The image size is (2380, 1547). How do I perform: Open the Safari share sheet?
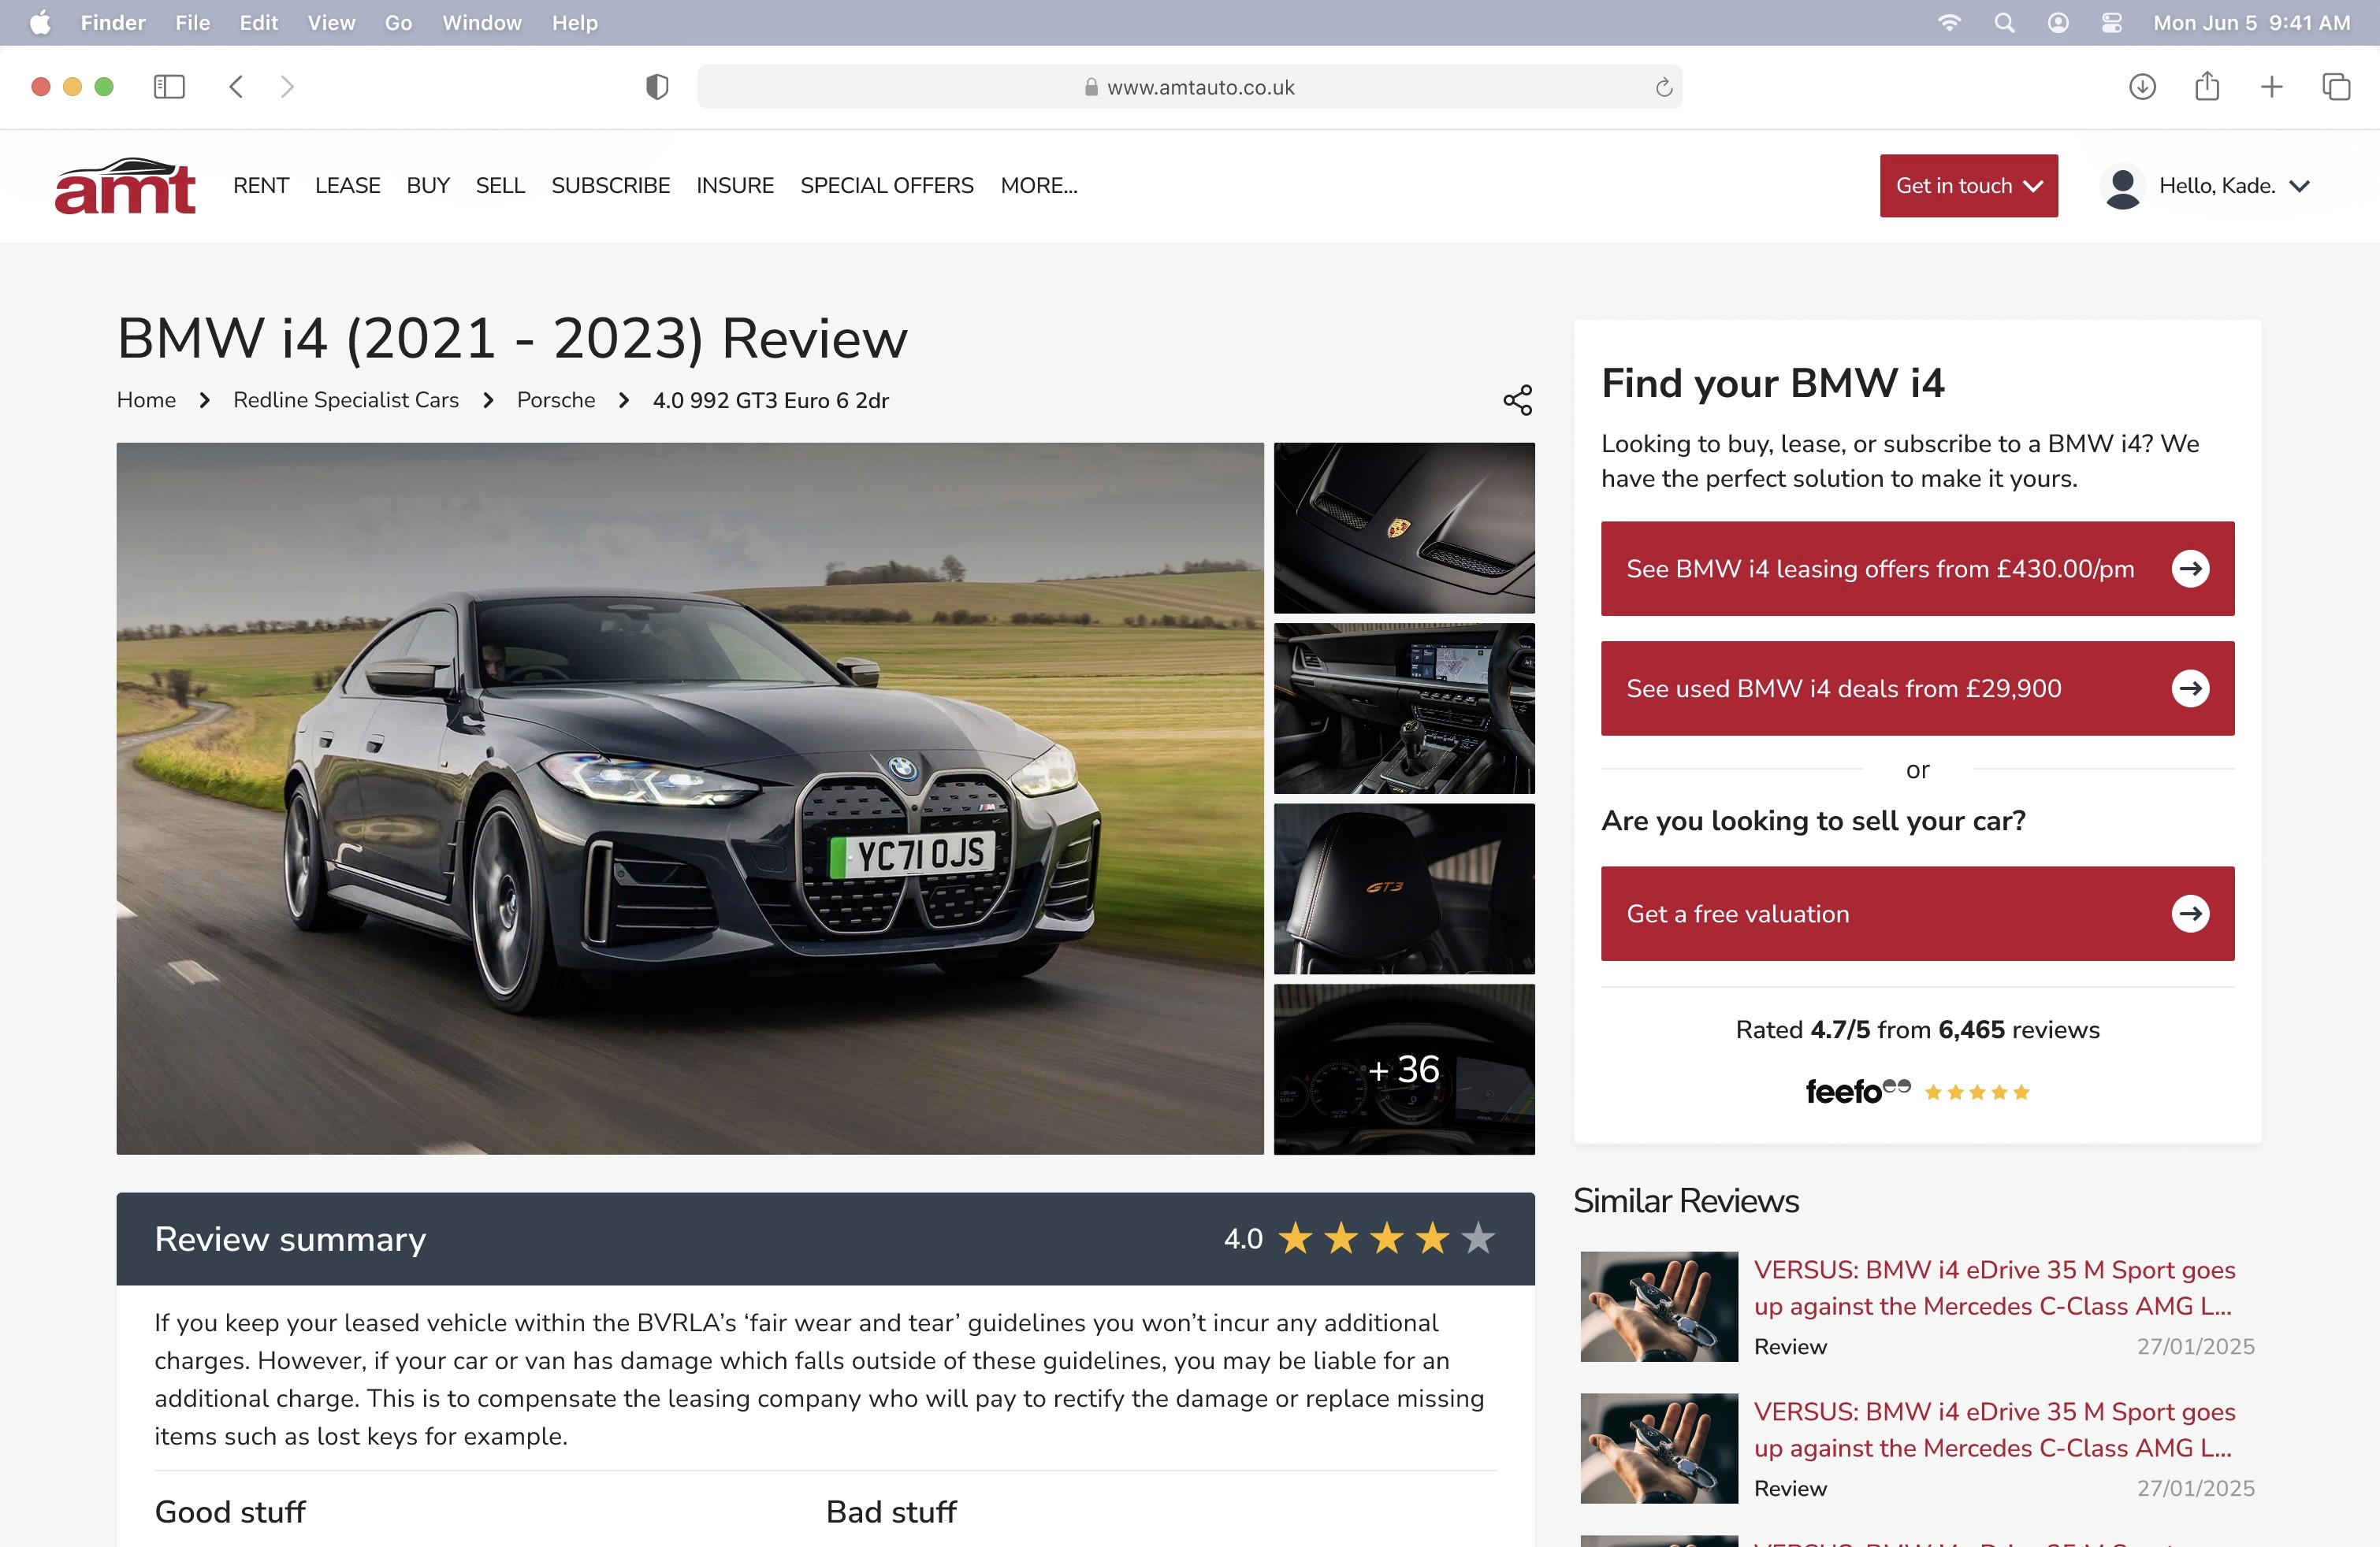(2207, 86)
